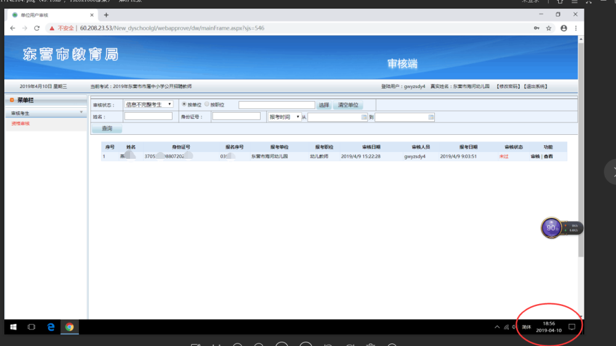The height and width of the screenshot is (346, 616).
Task: Select the 按职位 radio button
Action: [x=206, y=105]
